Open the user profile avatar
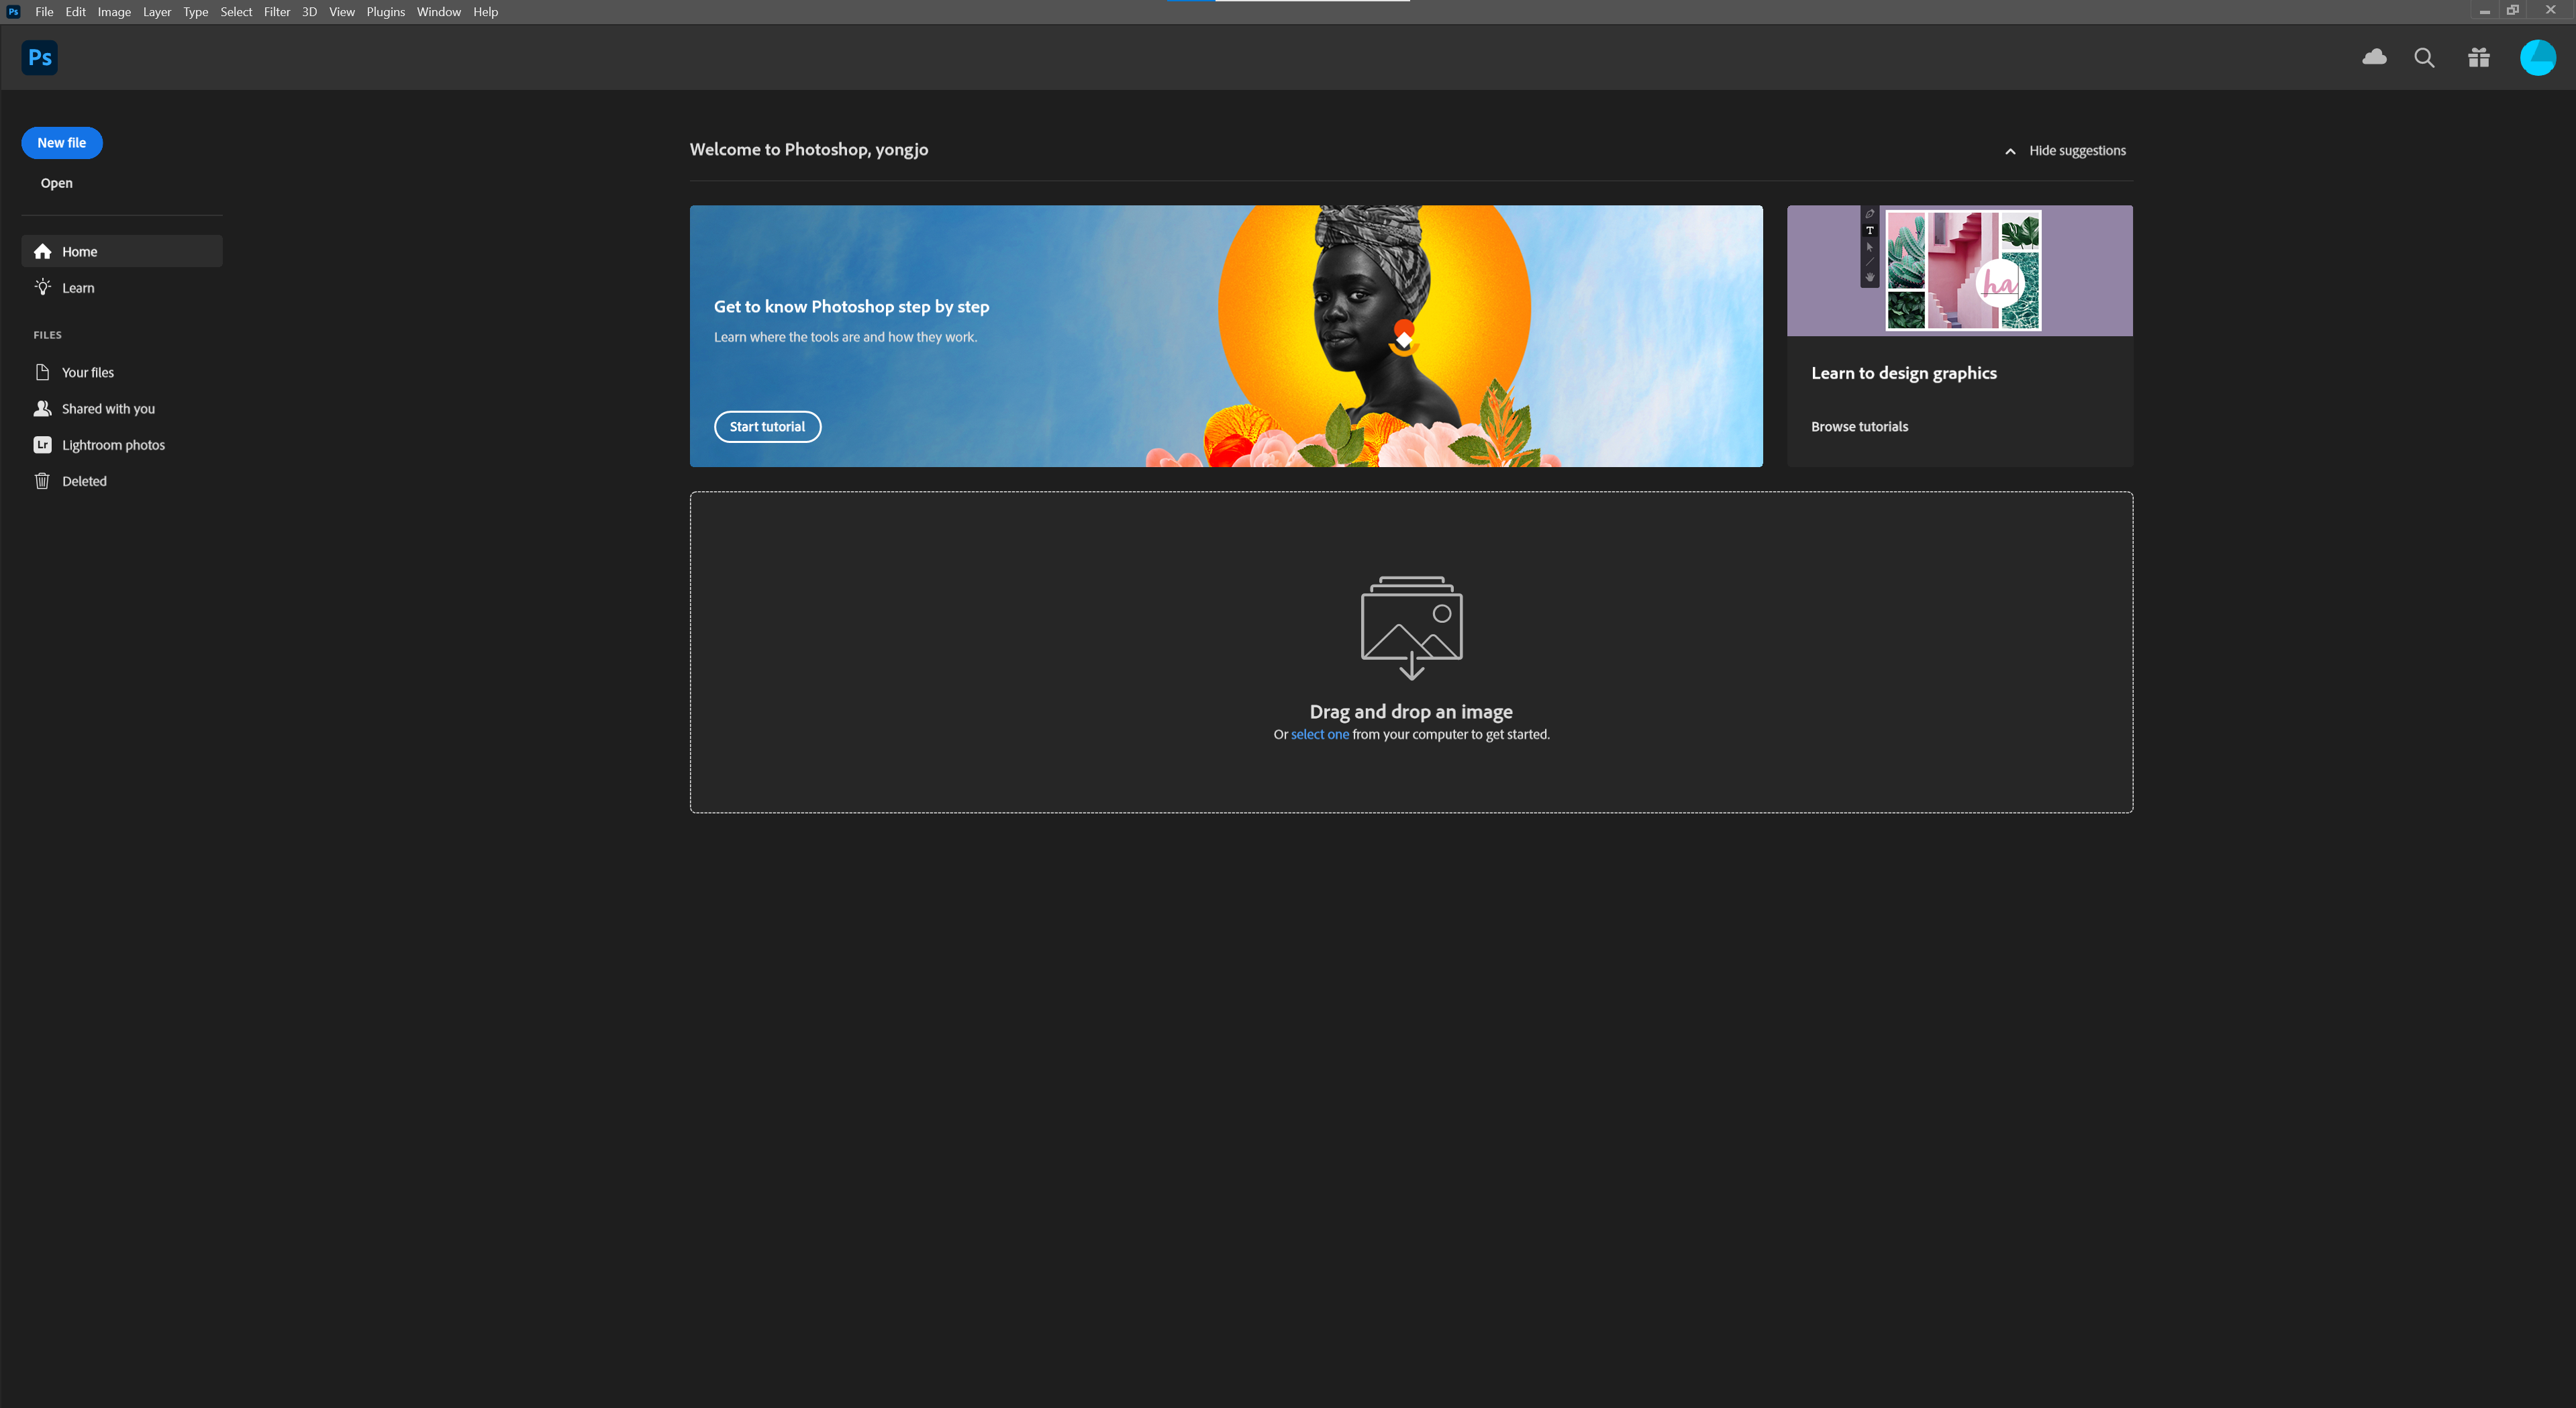Image resolution: width=2576 pixels, height=1408 pixels. (x=2537, y=57)
